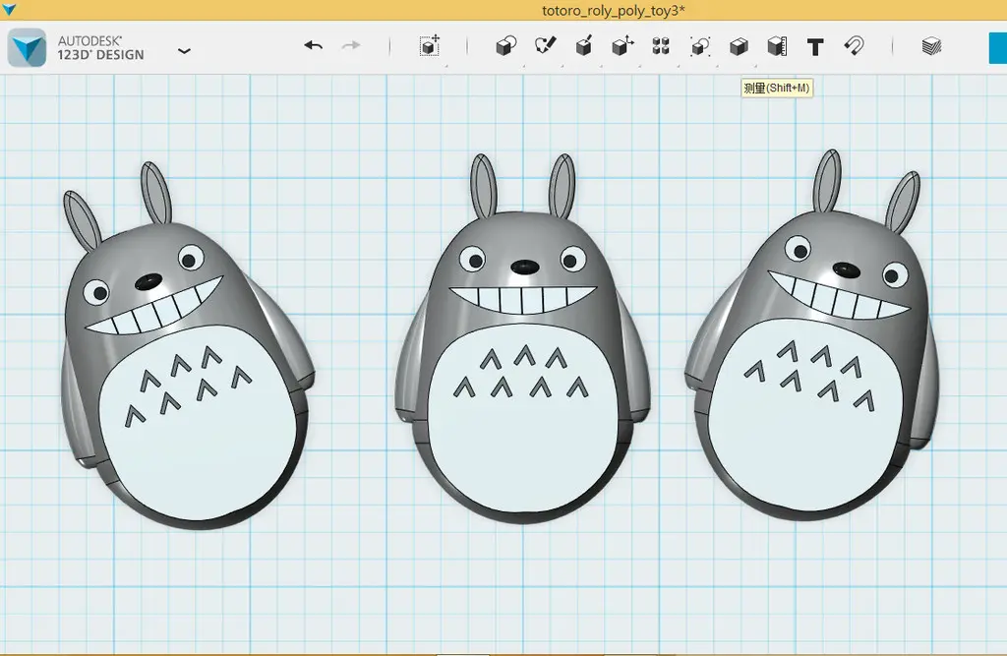The height and width of the screenshot is (656, 1007).
Task: Click the blue triangle in the title bar corner
Action: pyautogui.click(x=9, y=9)
